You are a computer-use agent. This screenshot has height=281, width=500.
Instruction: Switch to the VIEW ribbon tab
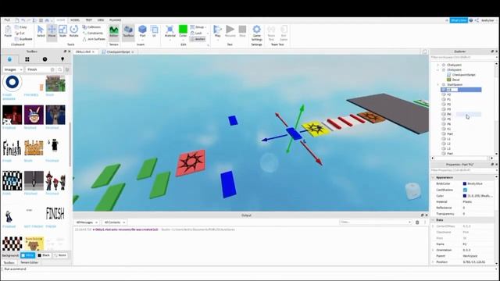tap(101, 20)
